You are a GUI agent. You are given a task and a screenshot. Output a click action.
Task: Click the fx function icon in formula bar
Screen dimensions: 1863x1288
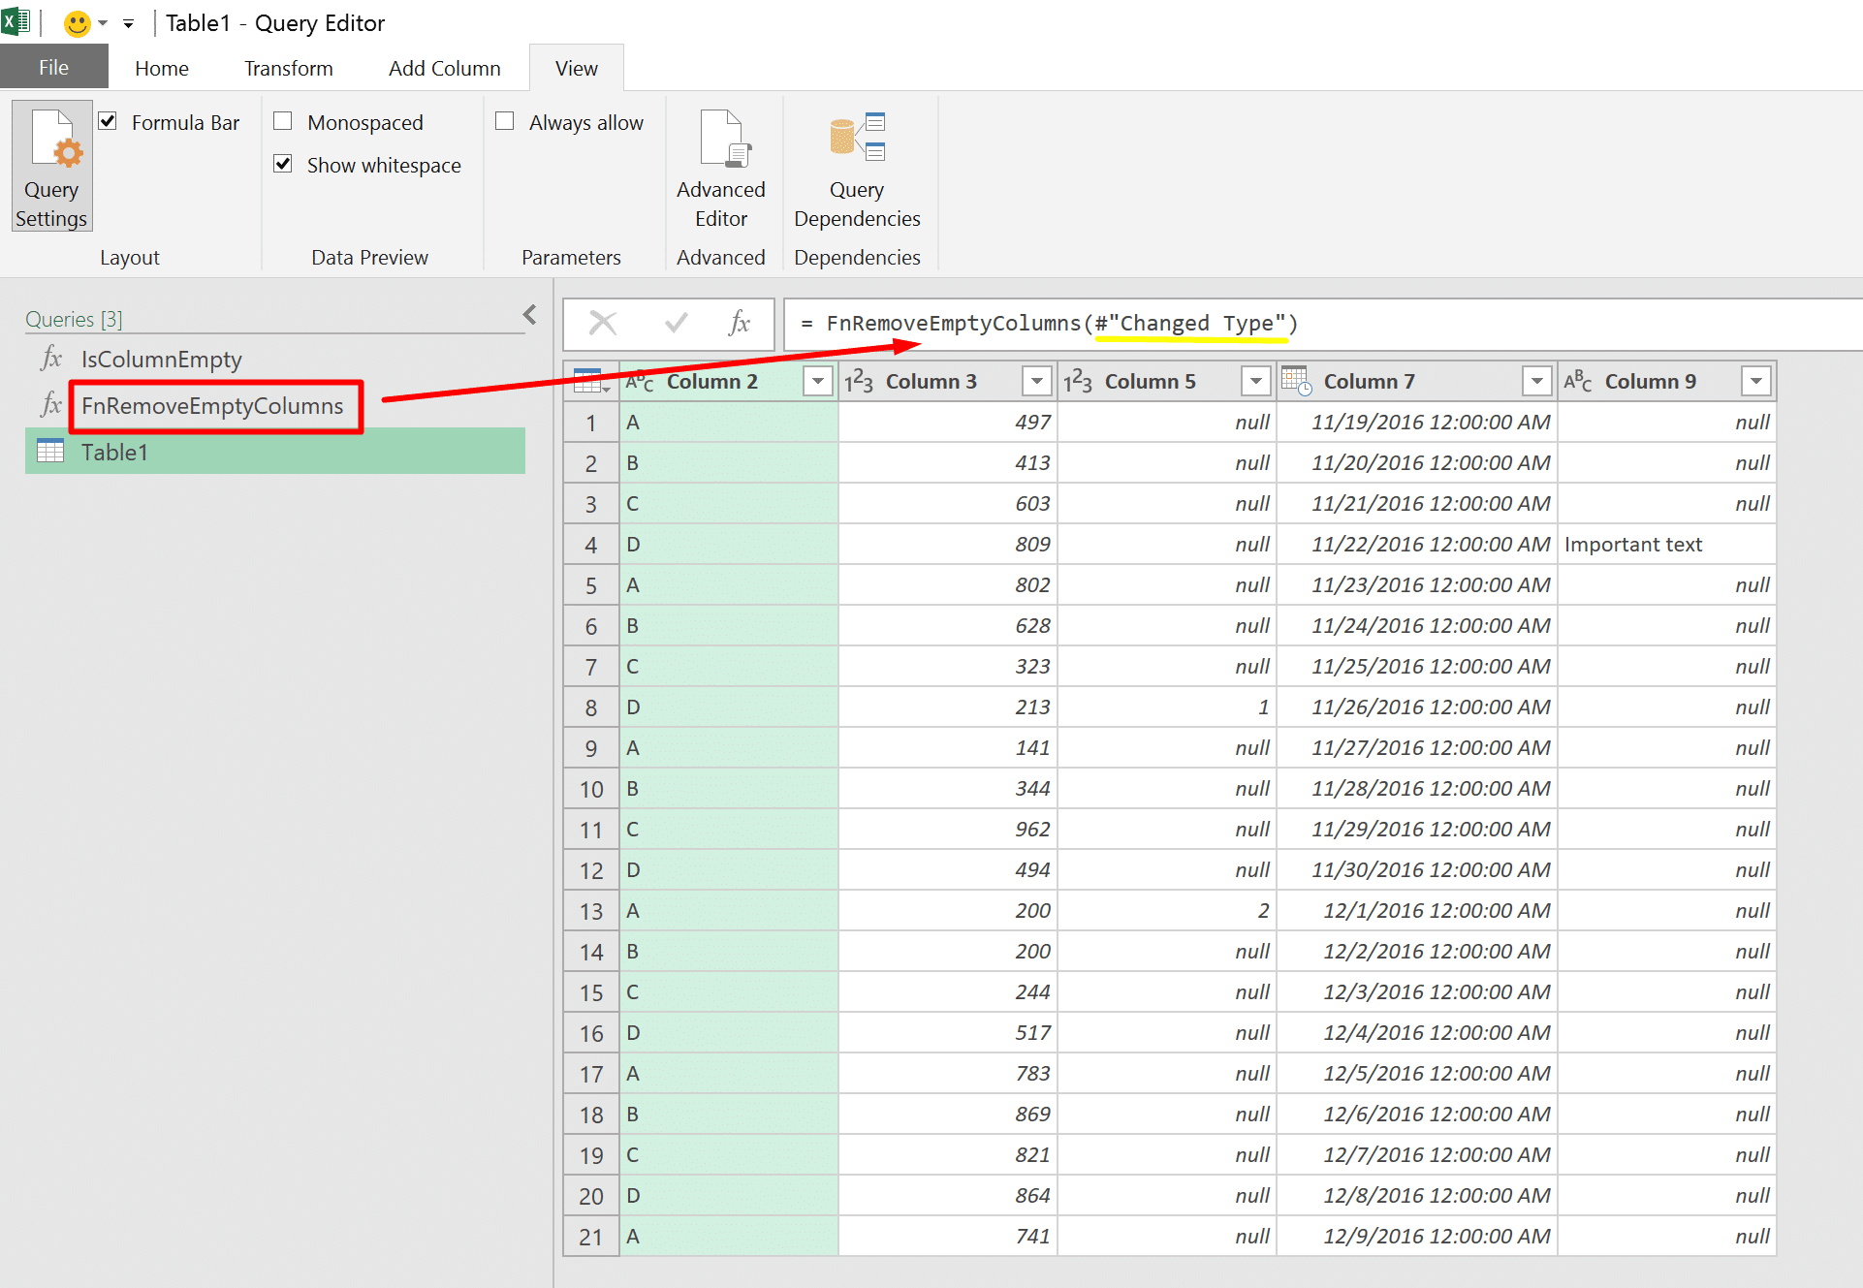pyautogui.click(x=739, y=323)
